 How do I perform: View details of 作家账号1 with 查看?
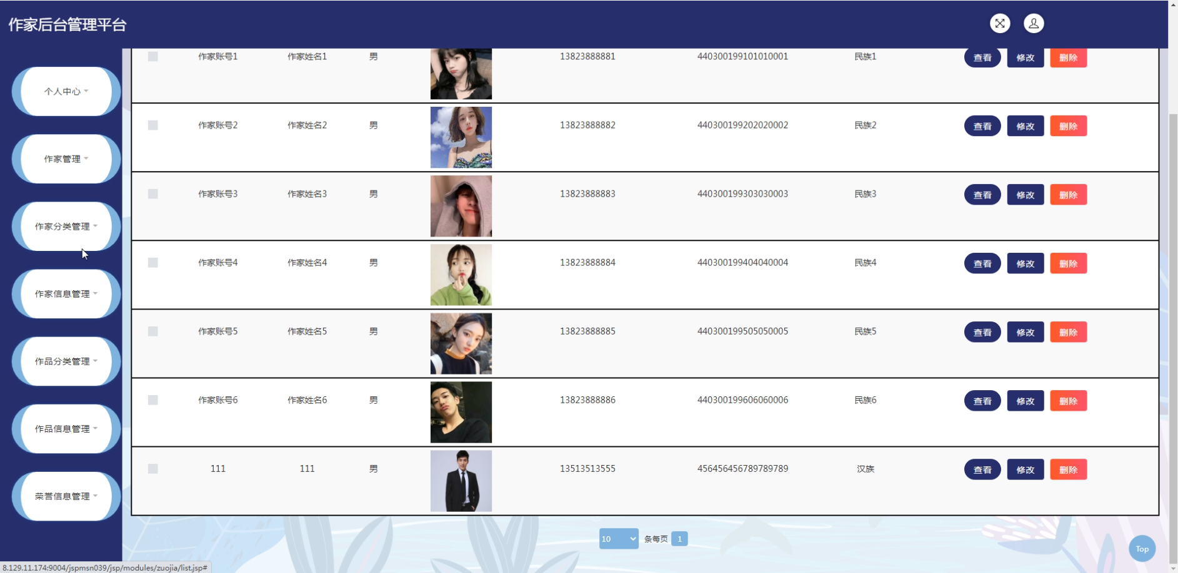pyautogui.click(x=982, y=57)
